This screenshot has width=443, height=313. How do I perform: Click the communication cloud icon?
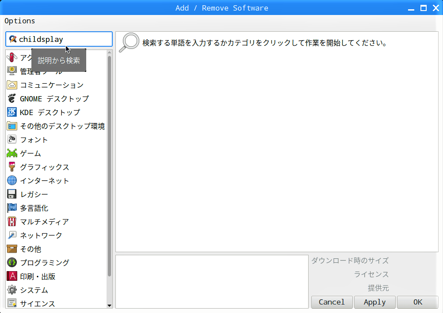click(x=12, y=85)
